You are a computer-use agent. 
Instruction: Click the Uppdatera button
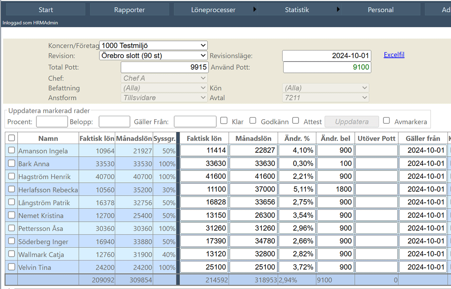pos(352,122)
